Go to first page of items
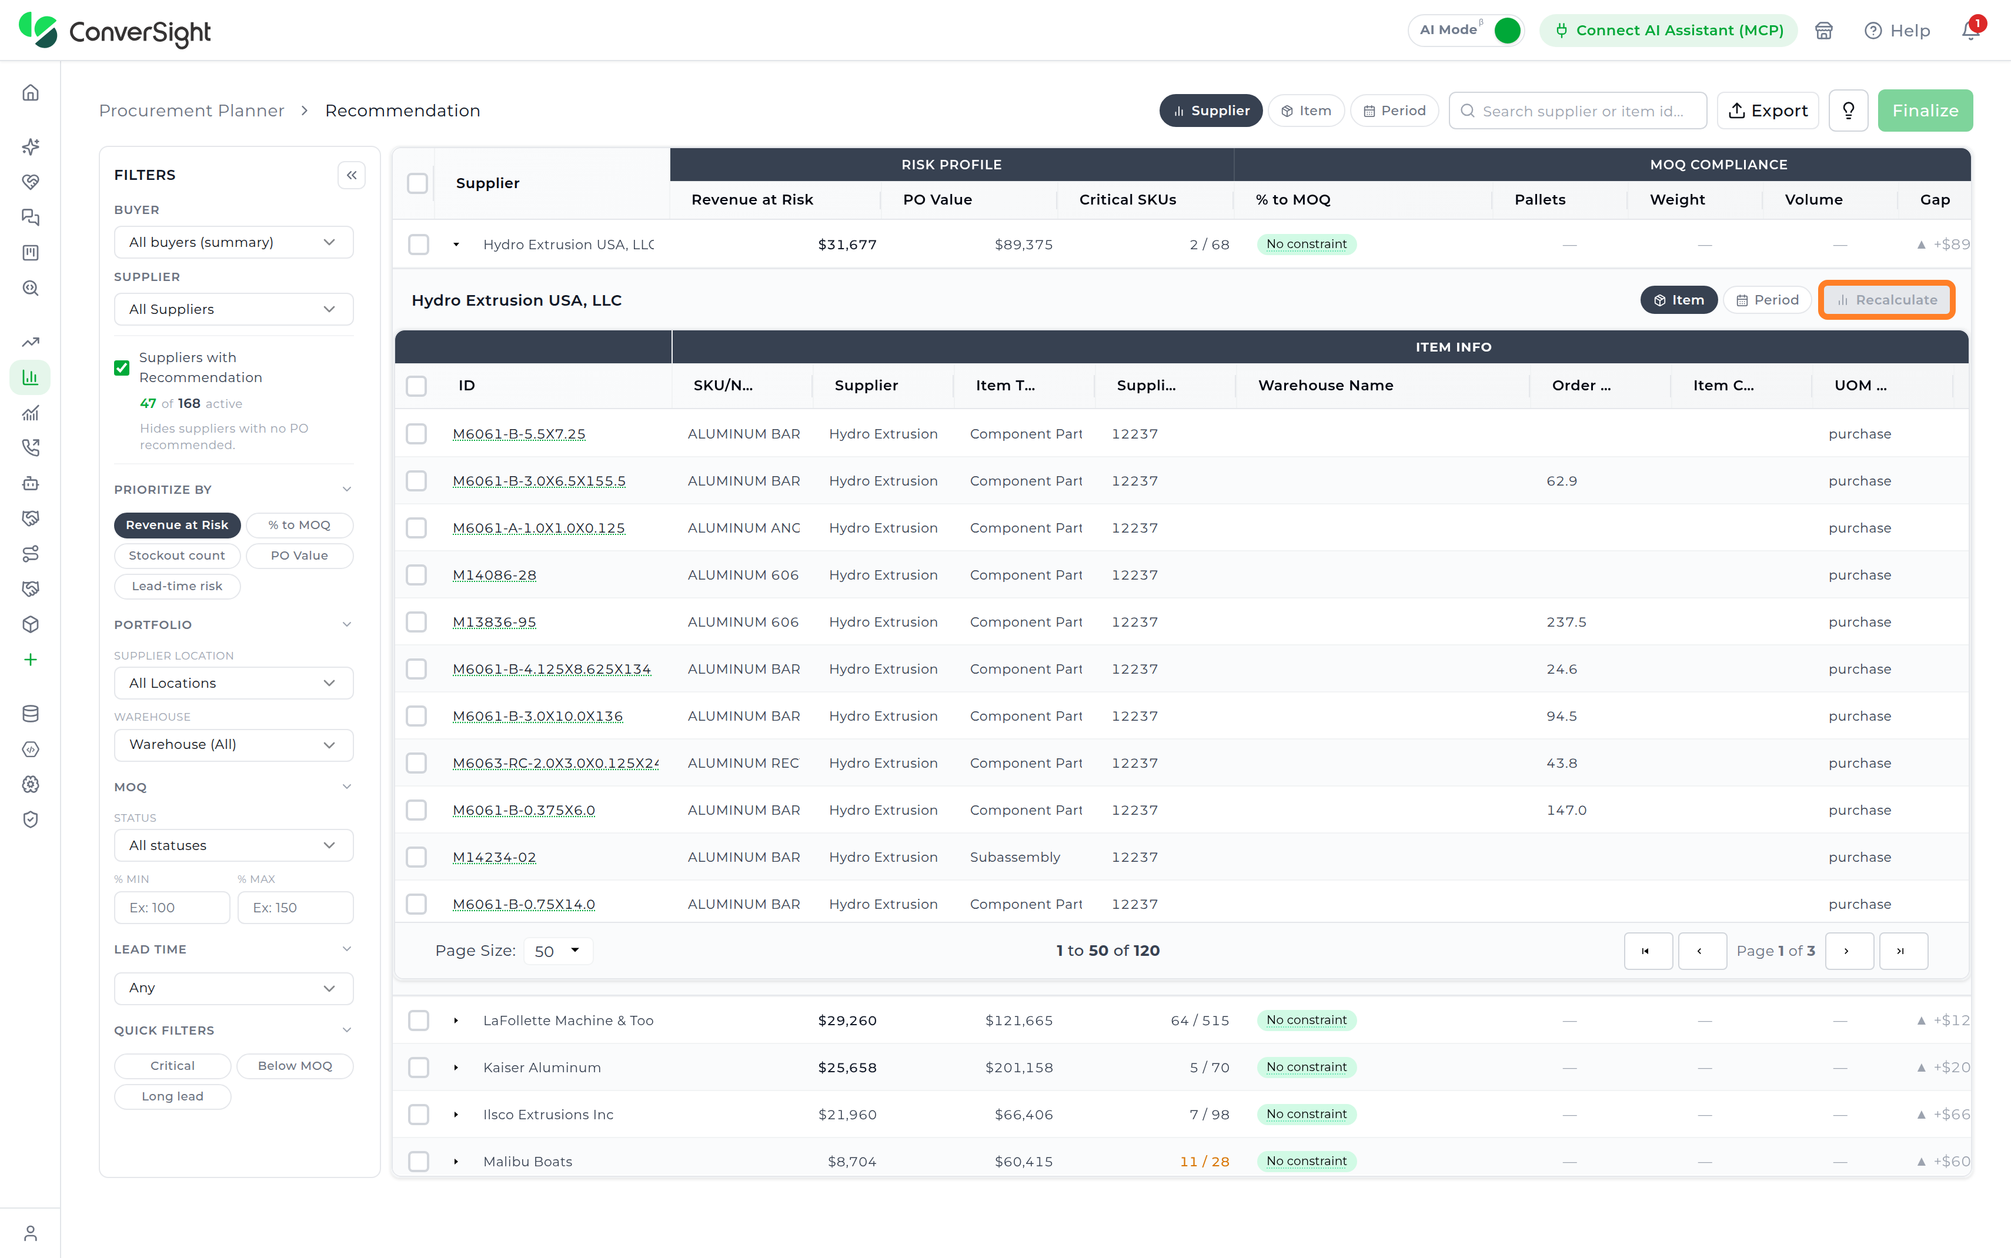 pos(1648,951)
